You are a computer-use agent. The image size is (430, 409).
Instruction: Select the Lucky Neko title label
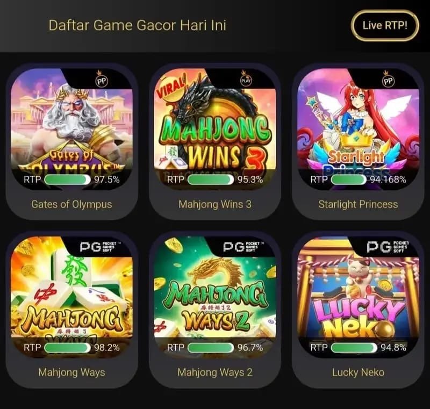358,372
